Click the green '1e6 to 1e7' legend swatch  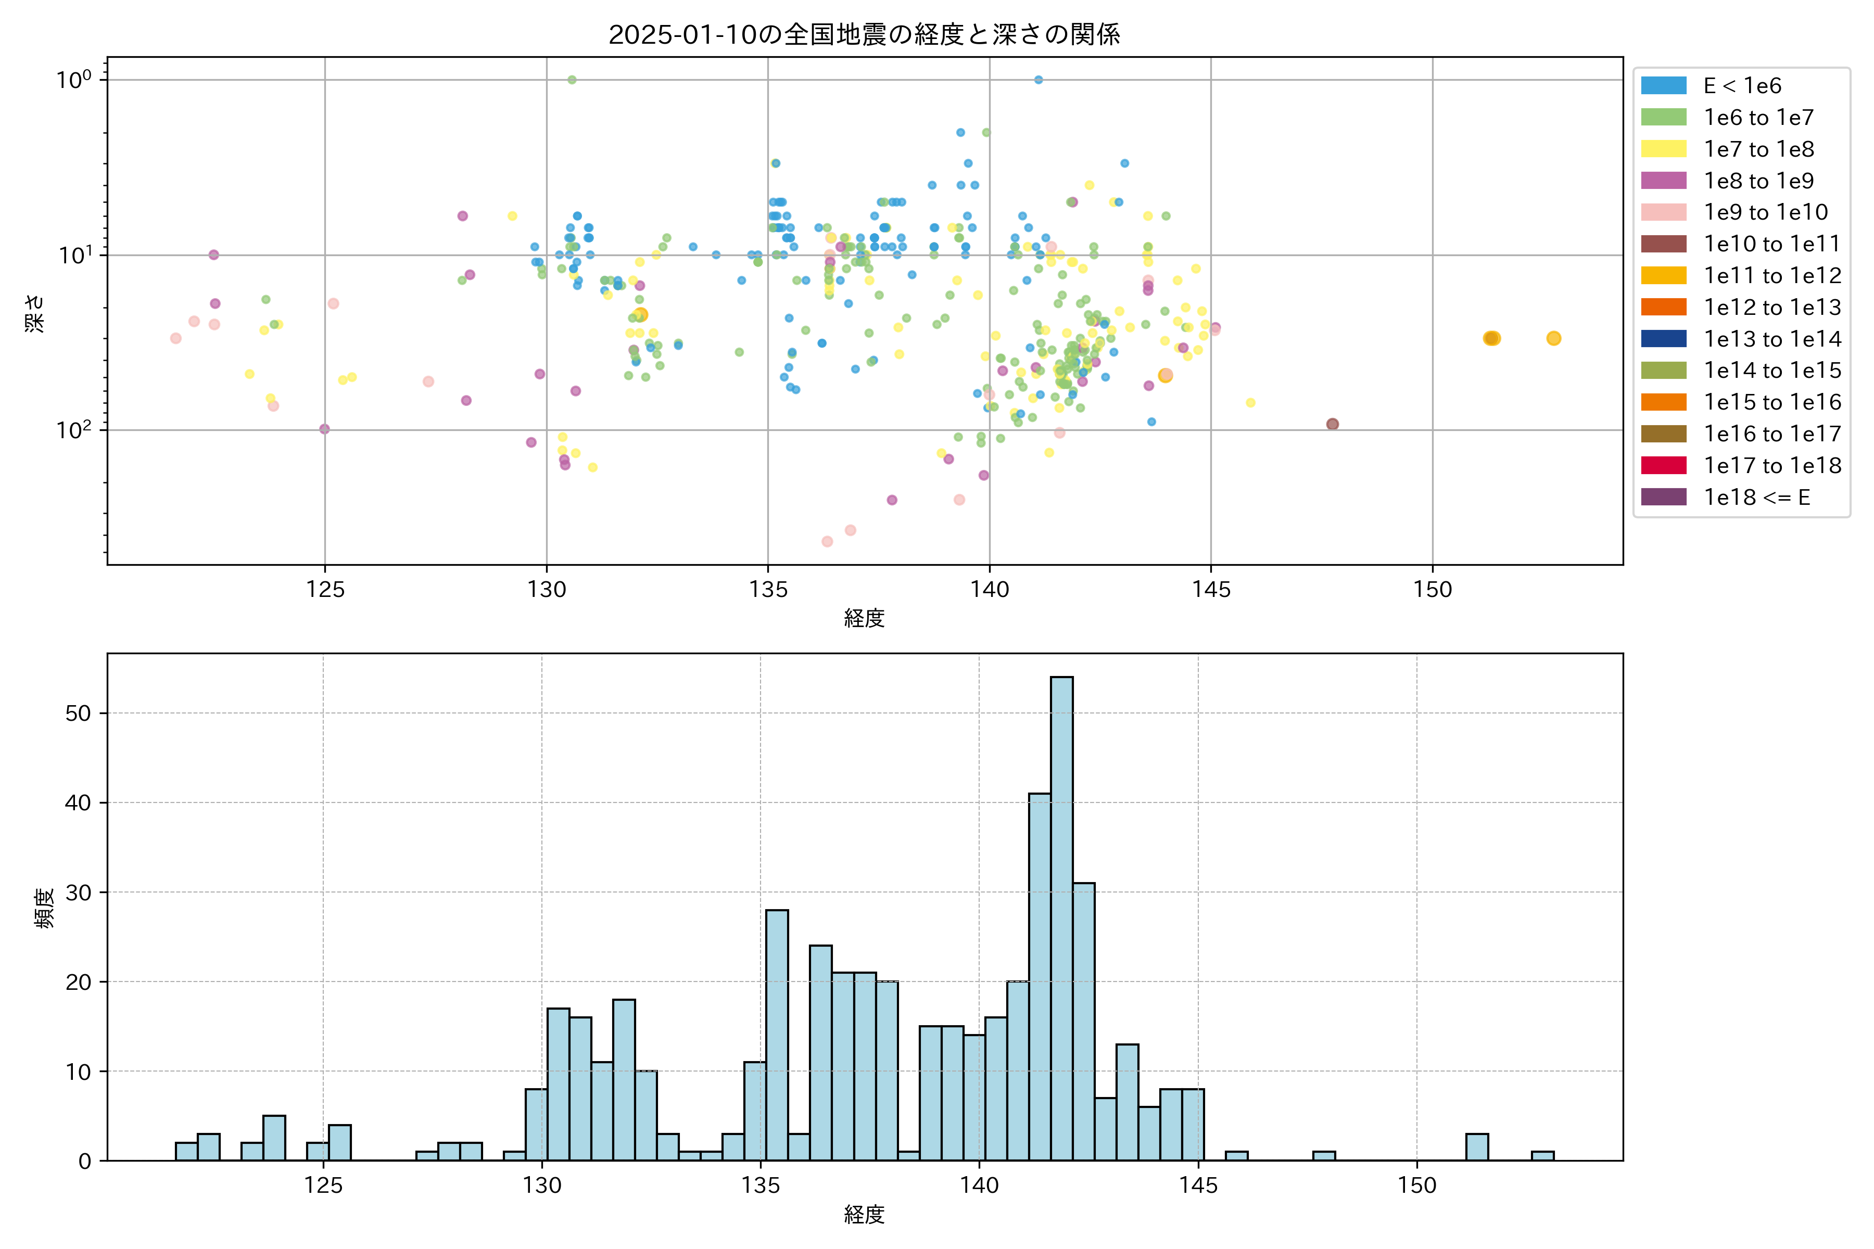[1663, 118]
